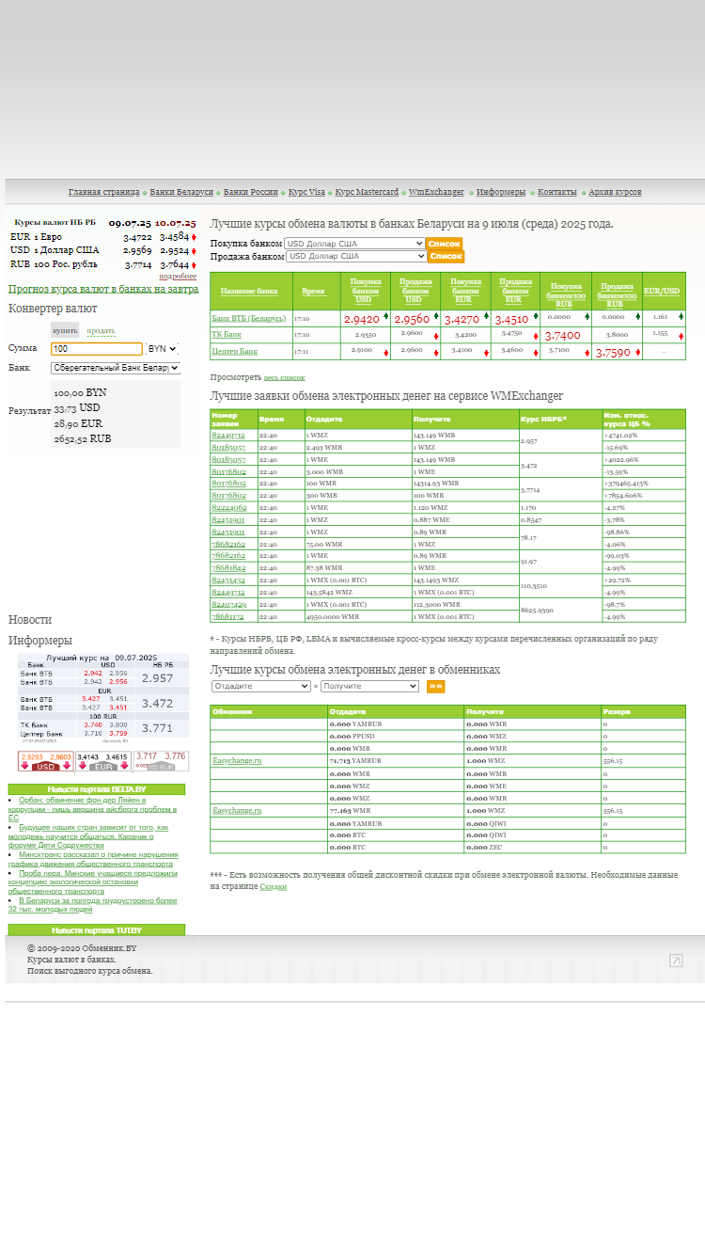
Task: Open Easychange.ru in the 77.163 WMR row
Action: (237, 810)
